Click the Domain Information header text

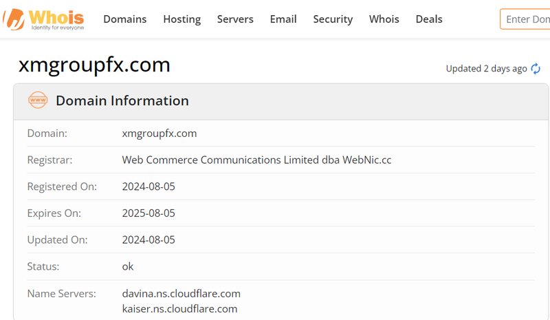point(122,100)
